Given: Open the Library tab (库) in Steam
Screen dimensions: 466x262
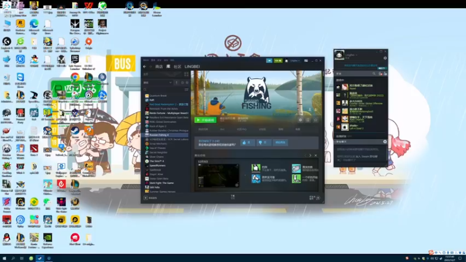Looking at the screenshot, I should coord(168,66).
